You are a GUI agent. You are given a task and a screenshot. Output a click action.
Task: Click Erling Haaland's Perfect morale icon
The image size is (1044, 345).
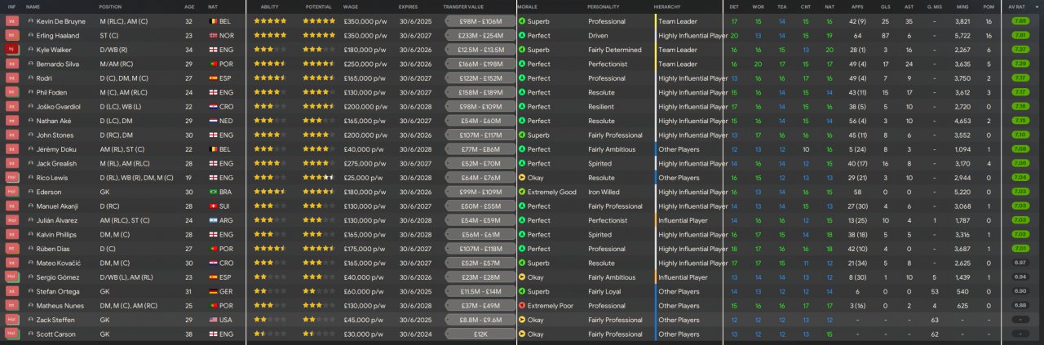tap(522, 35)
